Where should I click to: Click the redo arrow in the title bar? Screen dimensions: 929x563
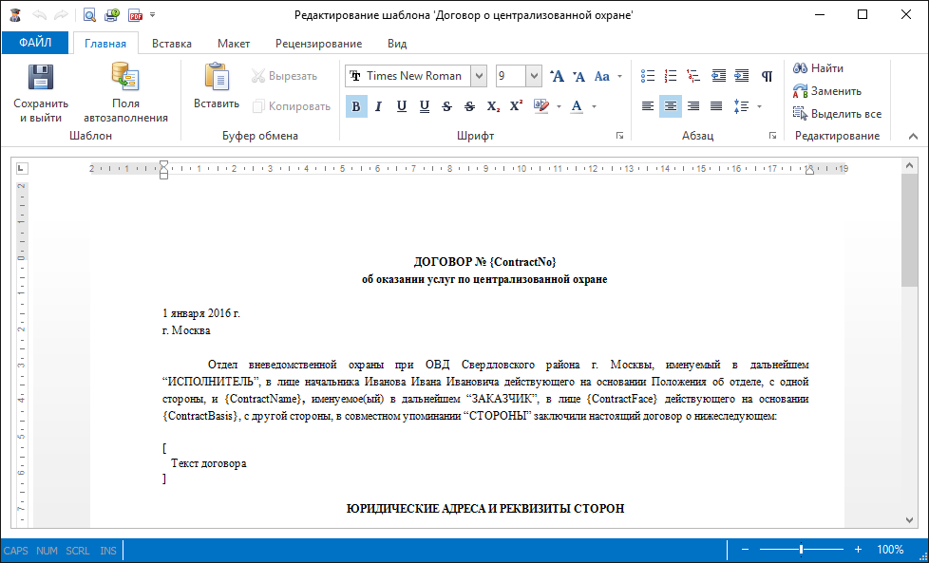click(61, 15)
